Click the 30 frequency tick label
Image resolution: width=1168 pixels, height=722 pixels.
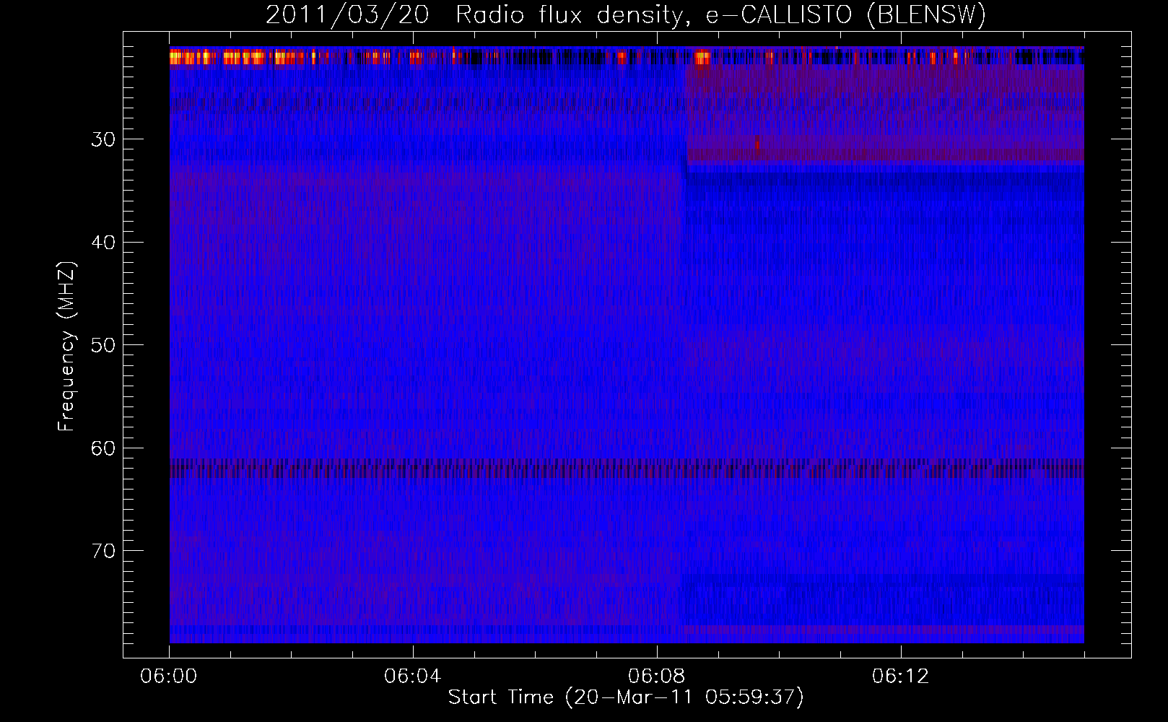tap(103, 139)
